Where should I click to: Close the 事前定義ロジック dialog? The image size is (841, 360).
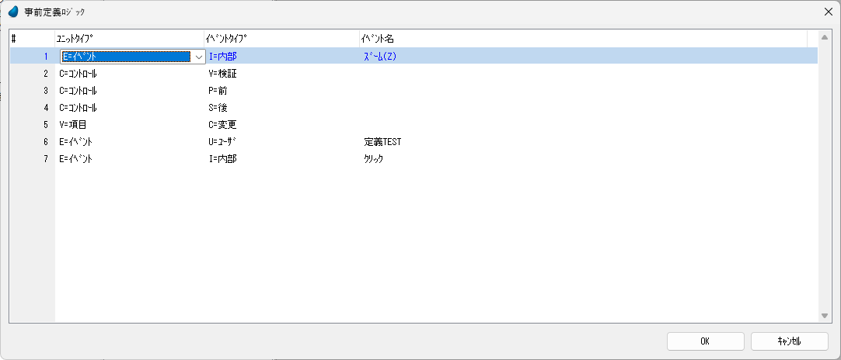click(x=827, y=12)
